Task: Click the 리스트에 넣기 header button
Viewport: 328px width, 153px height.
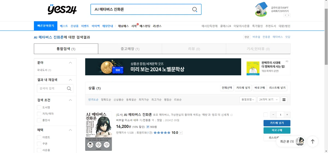Action: [277, 88]
